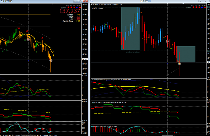Image resolution: width=210 pixels, height=136 pixels.
Task: Click the M15 red down arrow in M15 chart
Action: tap(68, 7)
